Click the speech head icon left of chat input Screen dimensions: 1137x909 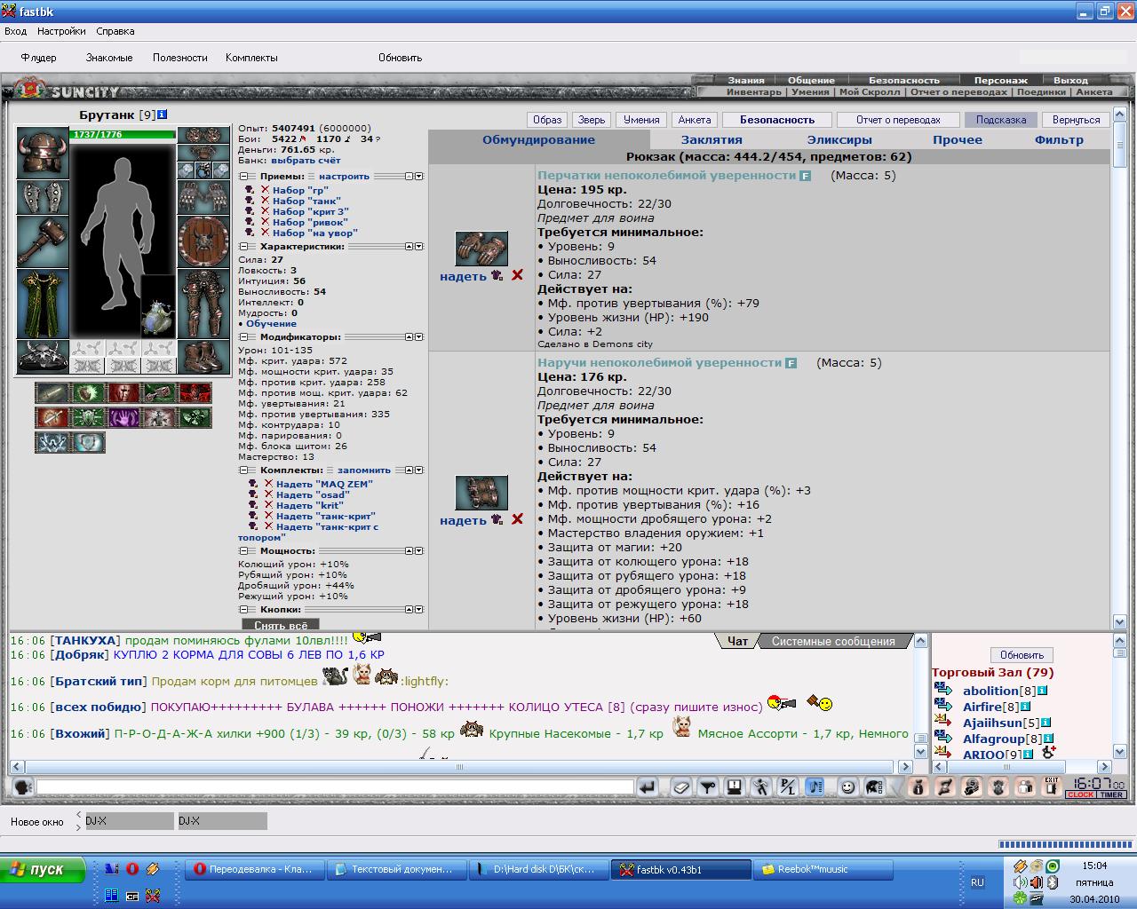coord(23,786)
